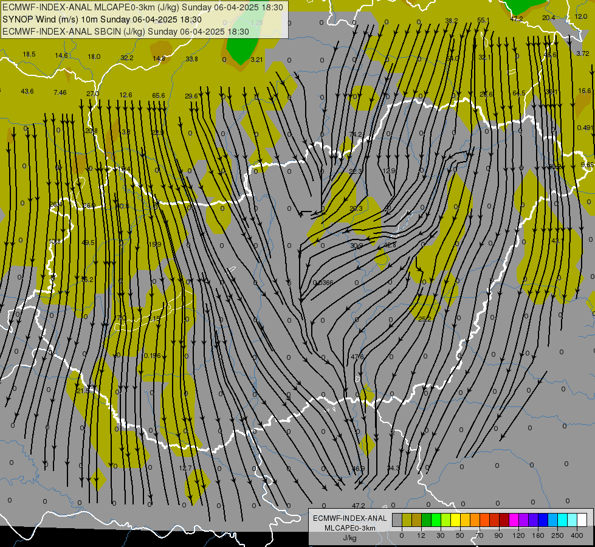
Task: Select the 12.9 map value
Action: [389, 171]
